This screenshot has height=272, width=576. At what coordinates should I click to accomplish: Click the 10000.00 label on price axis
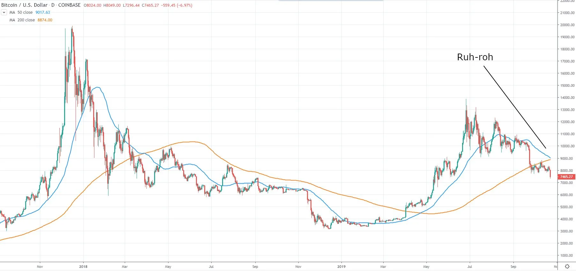(x=567, y=146)
